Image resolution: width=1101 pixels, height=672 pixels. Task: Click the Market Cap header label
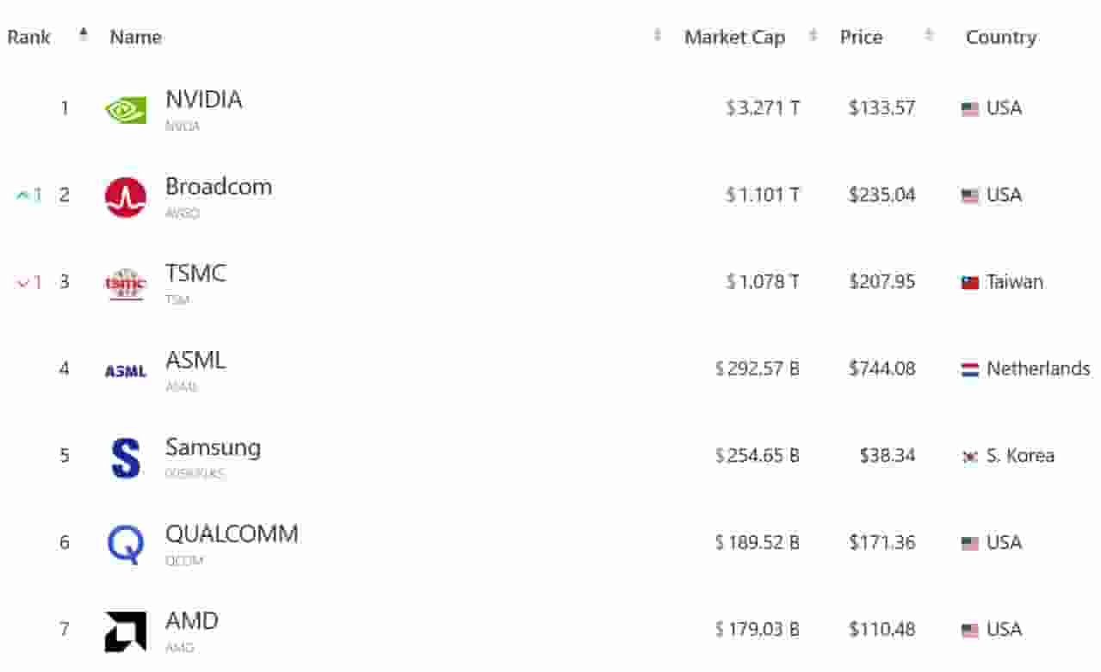(x=734, y=37)
